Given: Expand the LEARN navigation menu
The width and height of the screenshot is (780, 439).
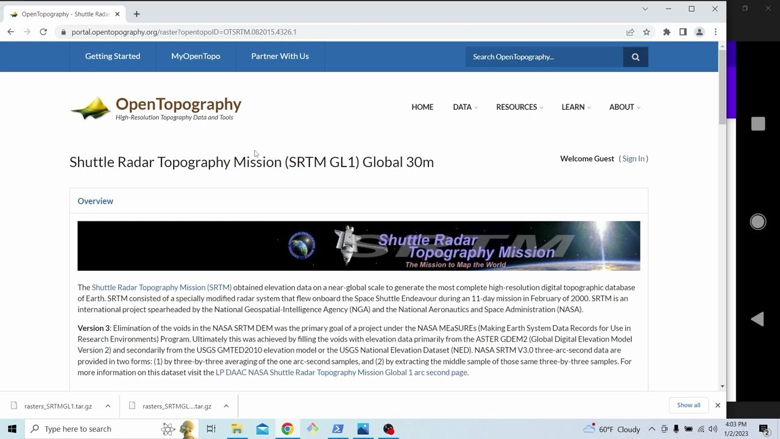Looking at the screenshot, I should coord(576,107).
